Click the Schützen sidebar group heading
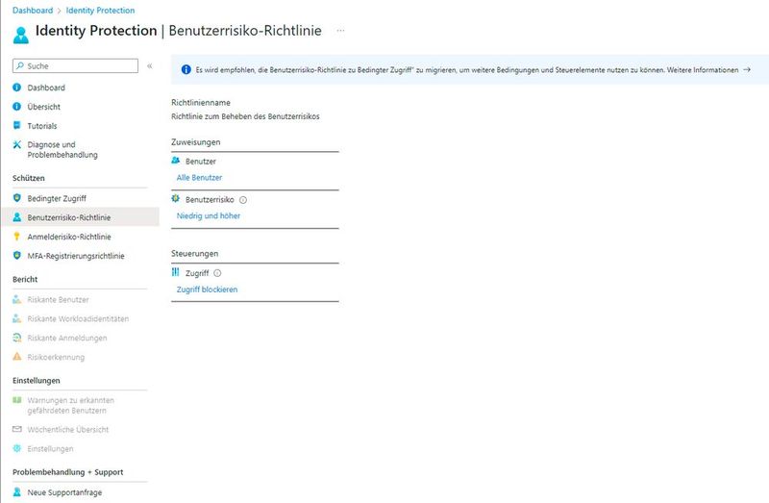This screenshot has width=769, height=503. point(29,178)
